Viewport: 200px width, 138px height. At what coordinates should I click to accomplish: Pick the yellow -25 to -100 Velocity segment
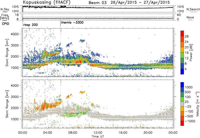(182, 109)
